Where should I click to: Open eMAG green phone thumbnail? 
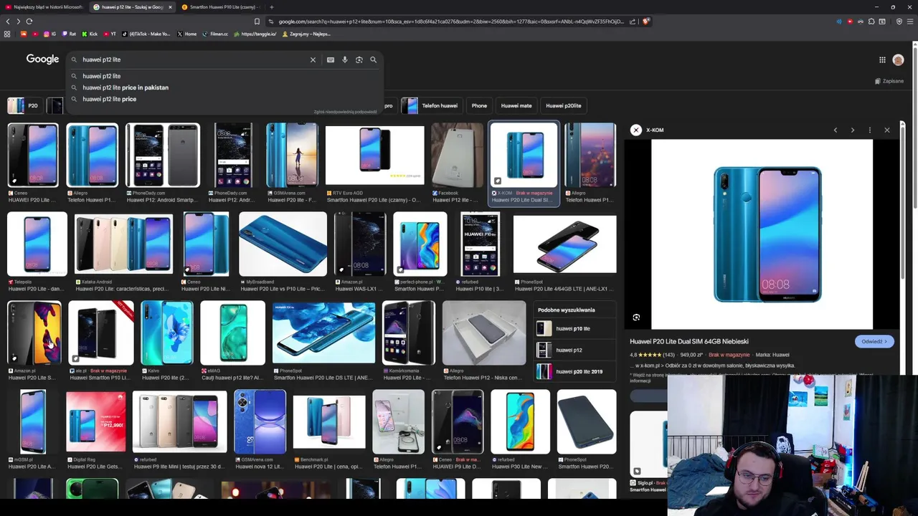[x=233, y=333]
